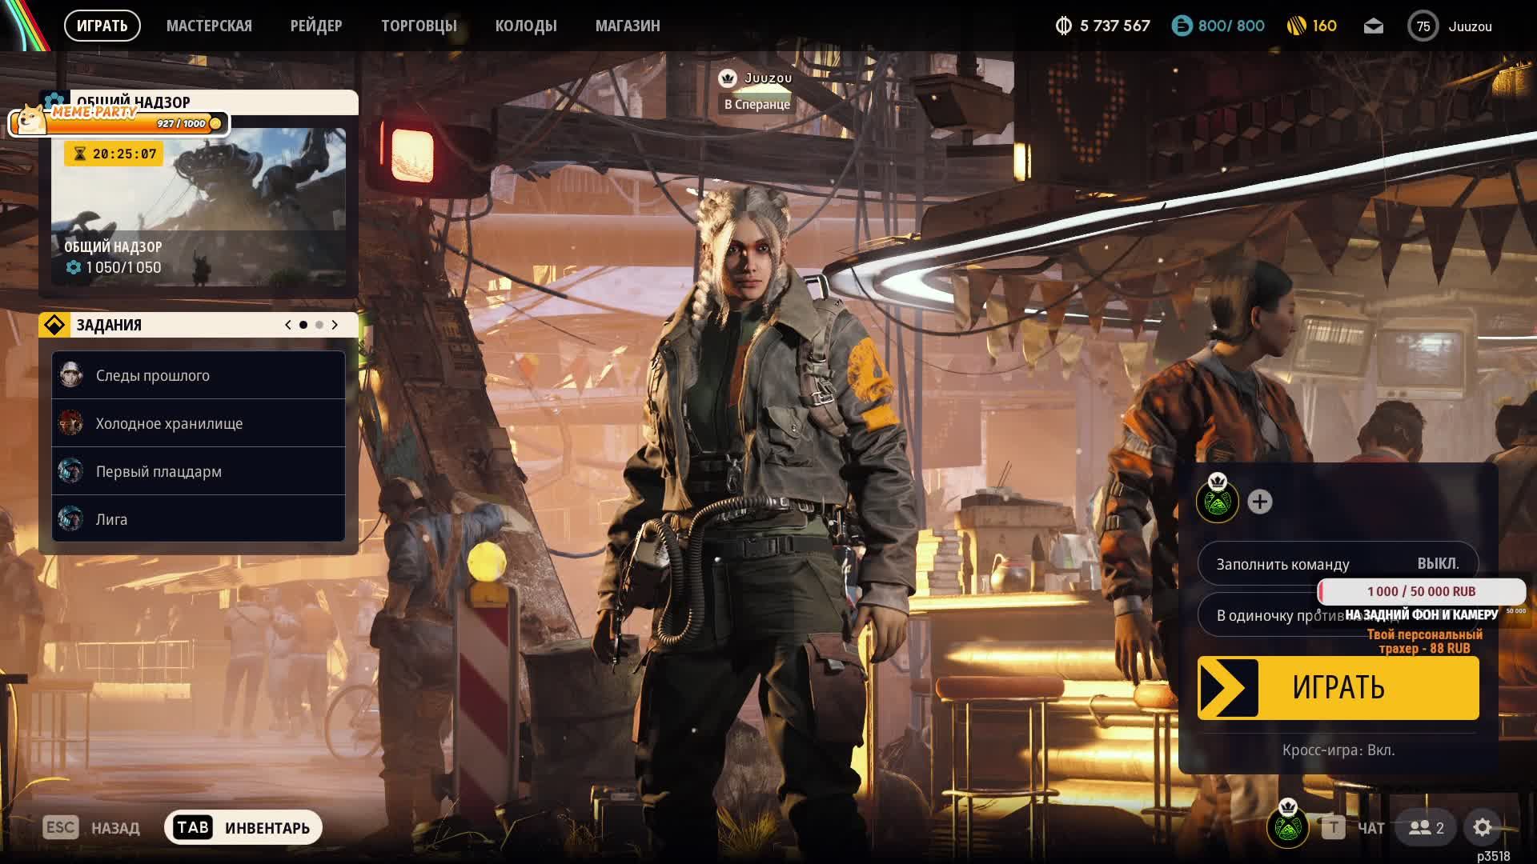Open the friends list icon showing 2

(x=1426, y=827)
